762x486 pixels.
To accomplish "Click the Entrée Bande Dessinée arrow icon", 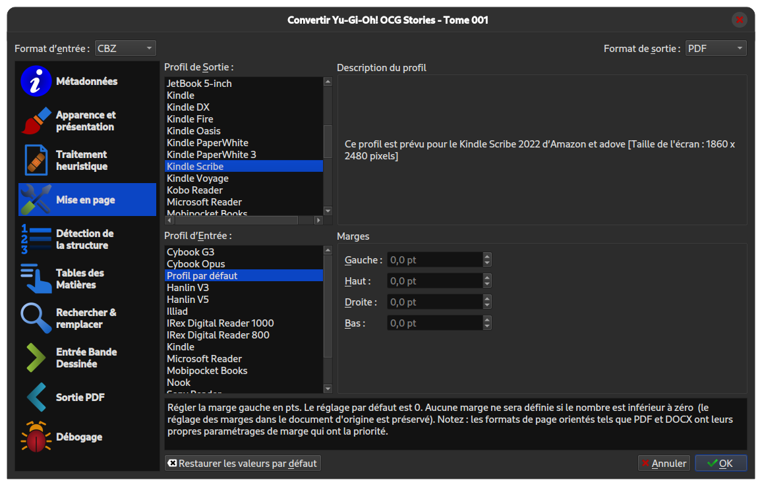I will click(x=36, y=358).
